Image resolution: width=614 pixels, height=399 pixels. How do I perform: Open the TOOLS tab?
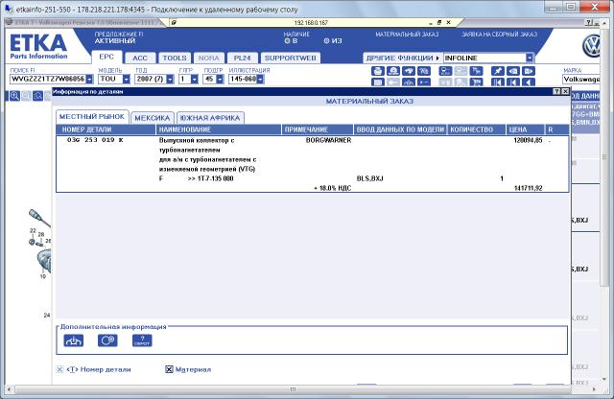pyautogui.click(x=175, y=58)
